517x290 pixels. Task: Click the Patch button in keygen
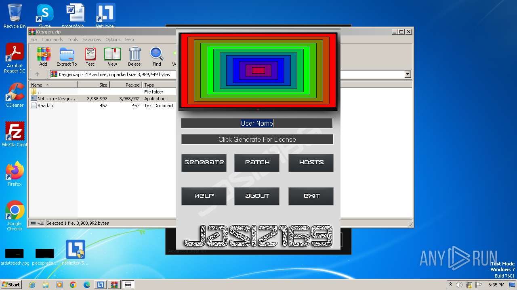point(257,163)
